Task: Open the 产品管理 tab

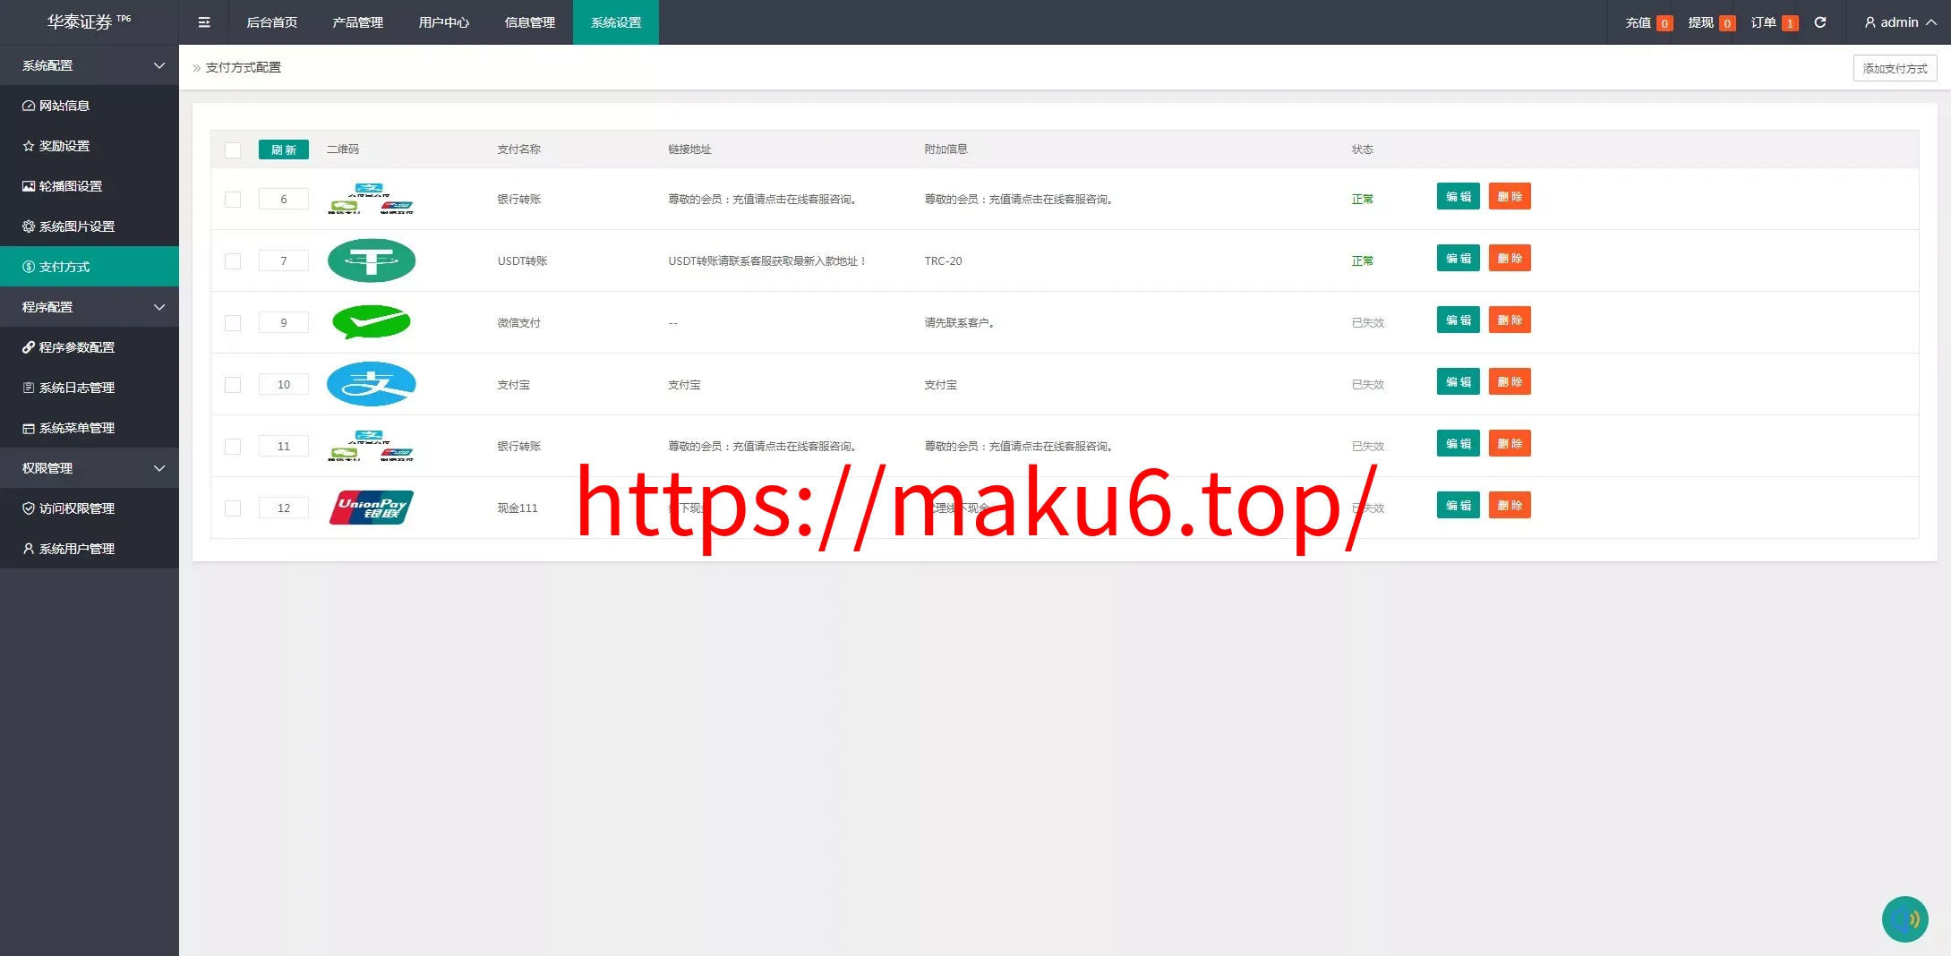Action: pyautogui.click(x=358, y=22)
